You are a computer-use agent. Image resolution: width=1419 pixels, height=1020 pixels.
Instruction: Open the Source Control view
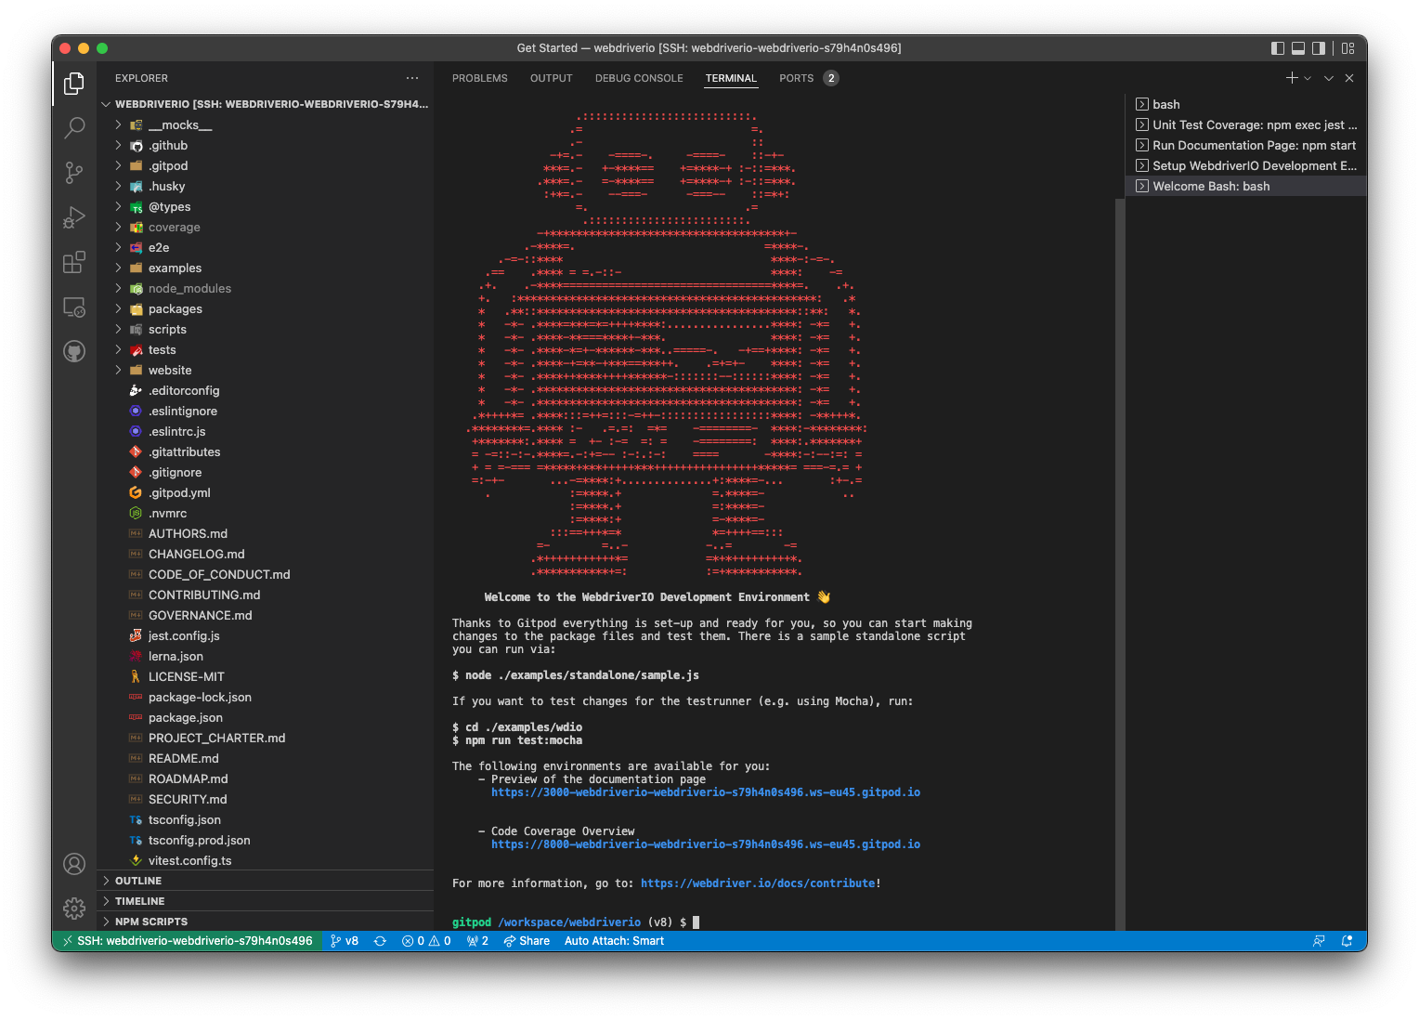(x=74, y=173)
